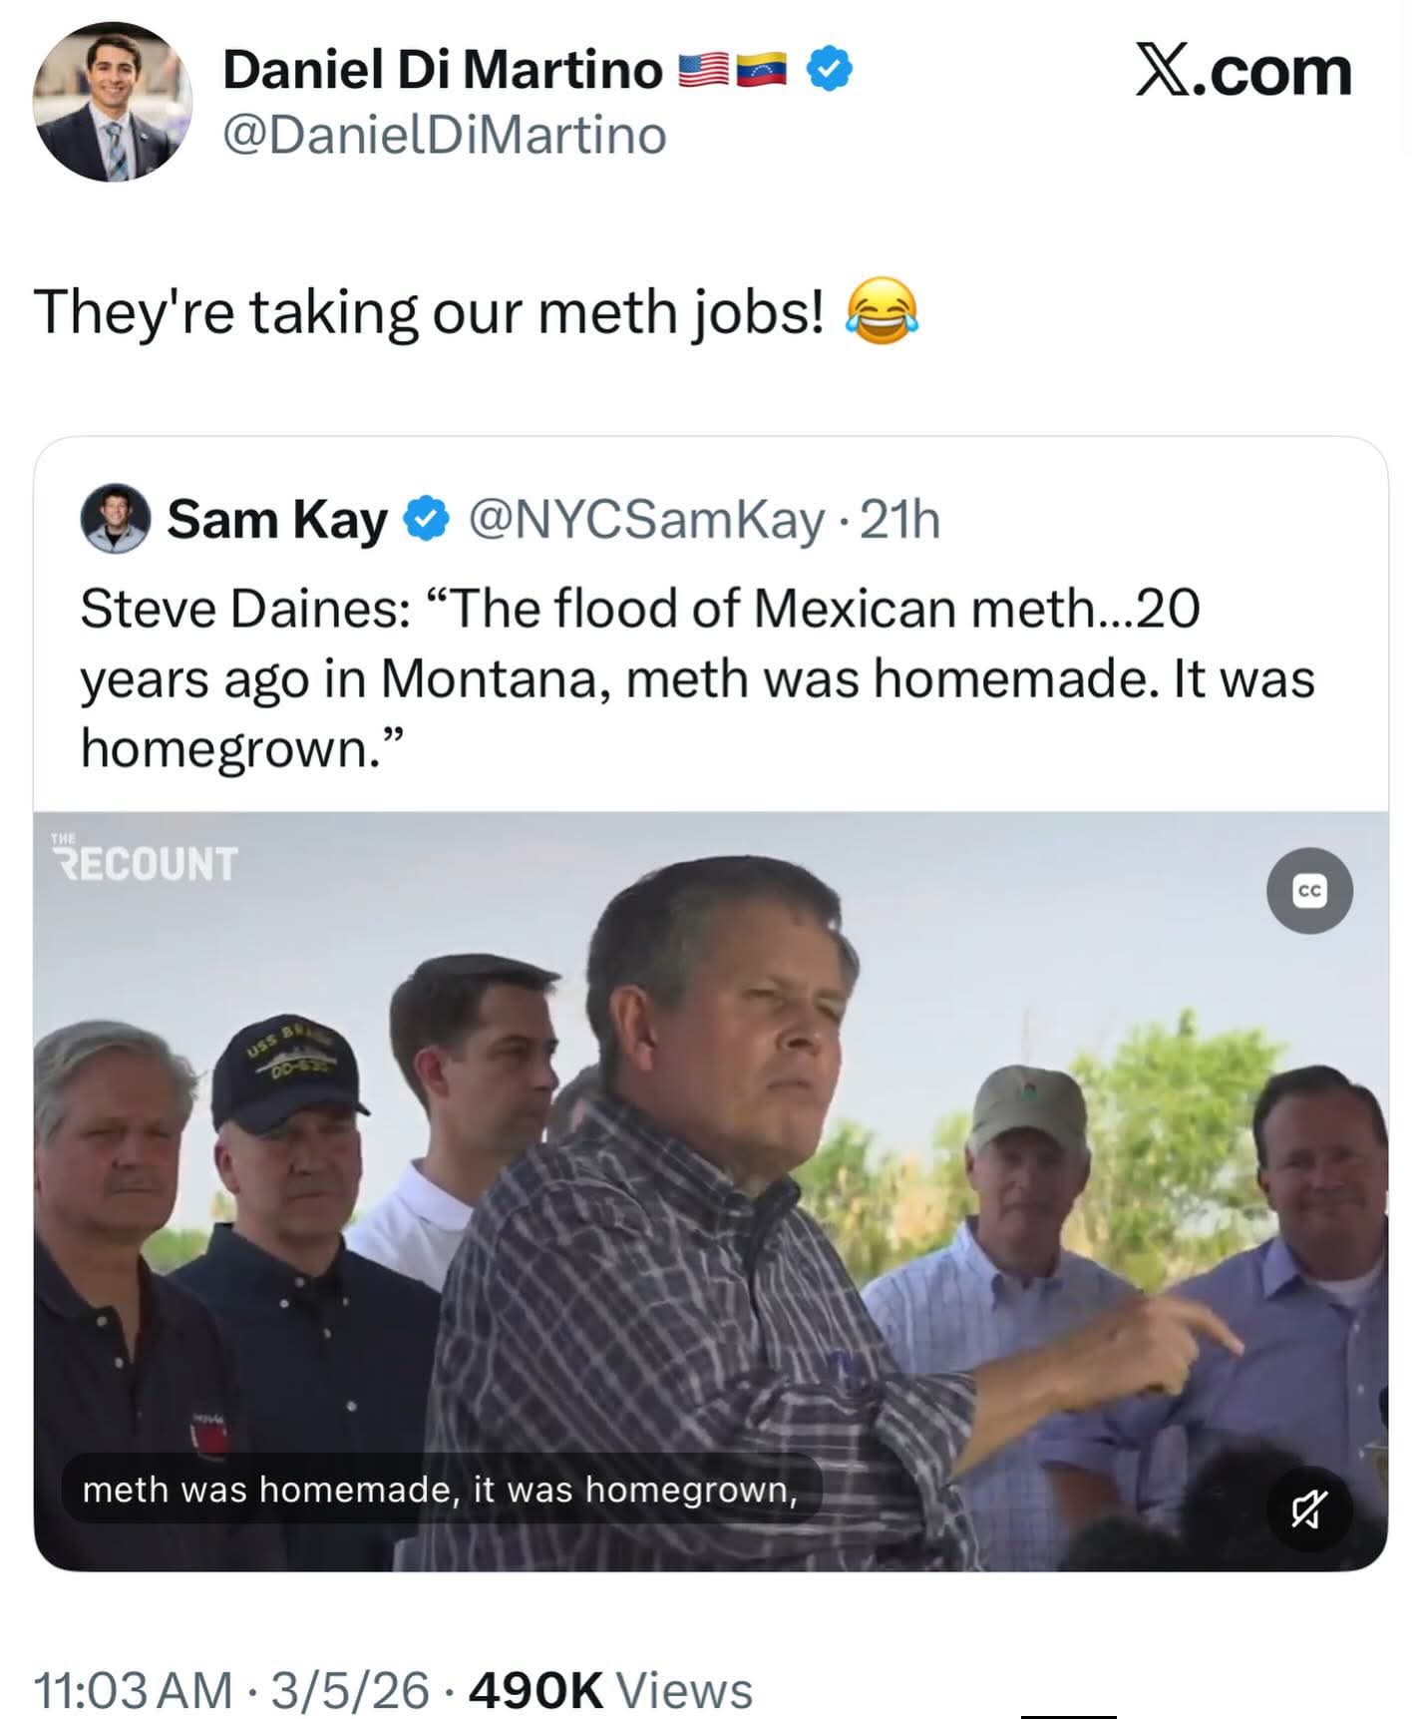Open the @NYCSamKay handle link
The image size is (1421, 1719).
click(x=646, y=520)
